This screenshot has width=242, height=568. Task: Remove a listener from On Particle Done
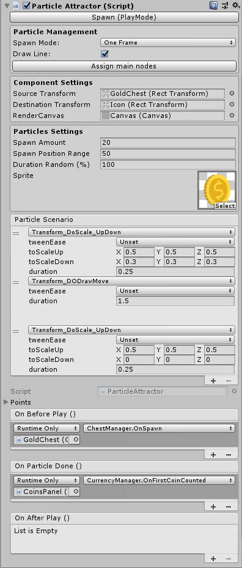(228, 507)
